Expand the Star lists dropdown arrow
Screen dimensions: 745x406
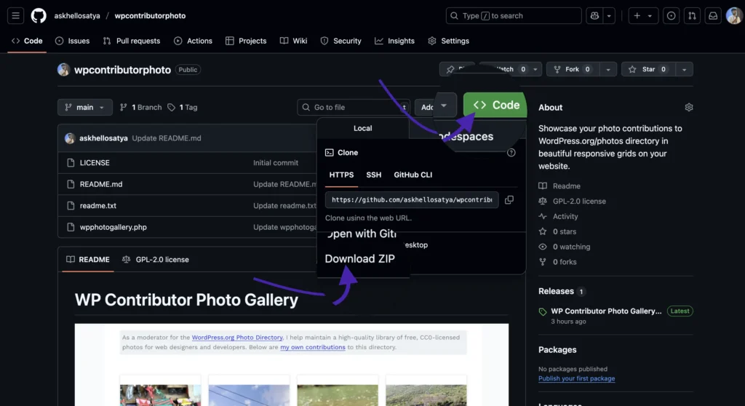(x=684, y=69)
